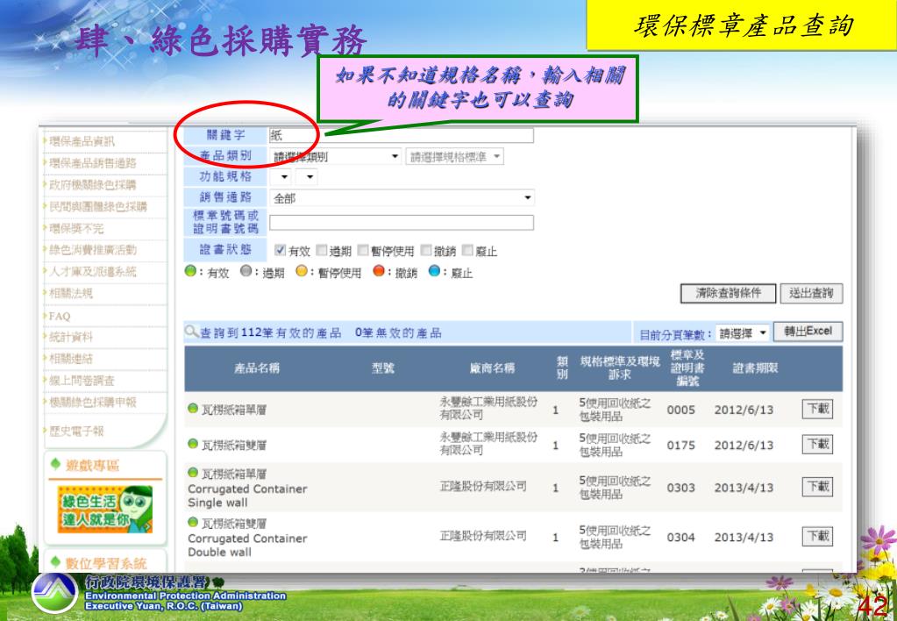Image resolution: width=897 pixels, height=621 pixels.
Task: Open 相關法規 sidebar item
Action: (70, 293)
